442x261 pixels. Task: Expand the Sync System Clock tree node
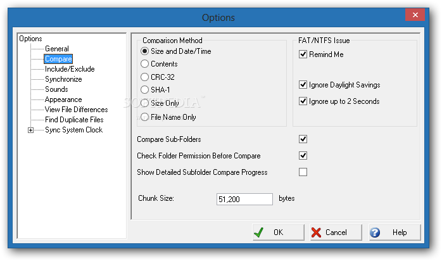pos(30,130)
